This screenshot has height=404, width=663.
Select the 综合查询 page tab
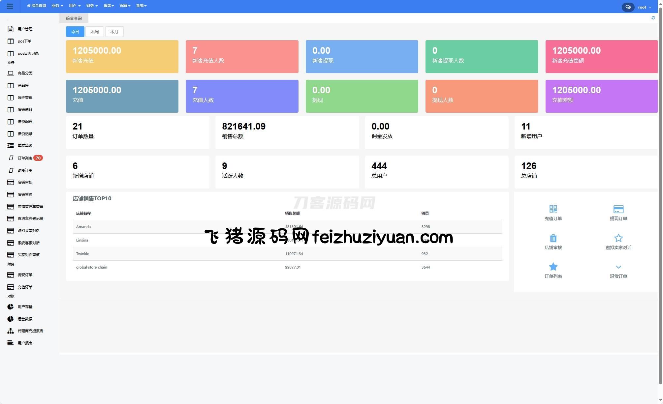[x=74, y=18]
